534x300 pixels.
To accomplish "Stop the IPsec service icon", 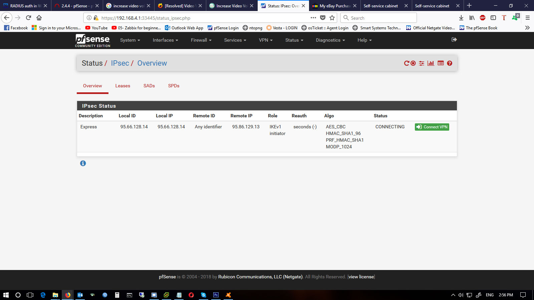I will (x=413, y=63).
